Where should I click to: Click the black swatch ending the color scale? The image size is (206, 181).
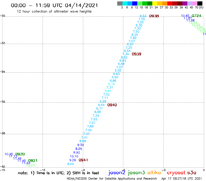[200, 3]
